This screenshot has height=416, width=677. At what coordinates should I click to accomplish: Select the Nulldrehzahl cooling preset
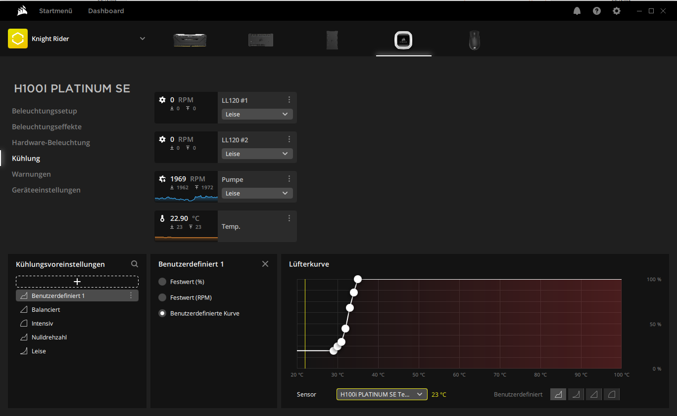point(77,337)
